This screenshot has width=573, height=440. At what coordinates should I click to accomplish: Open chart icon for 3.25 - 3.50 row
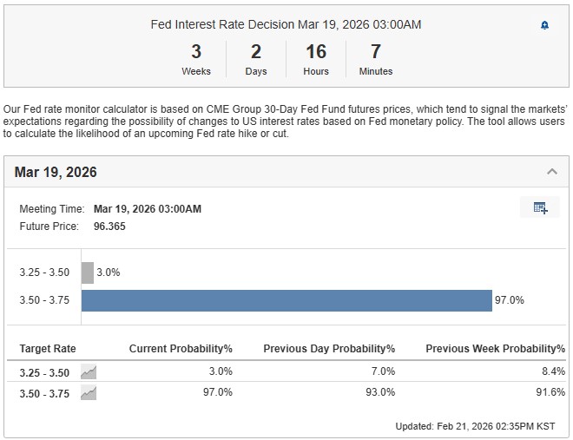pyautogui.click(x=89, y=371)
